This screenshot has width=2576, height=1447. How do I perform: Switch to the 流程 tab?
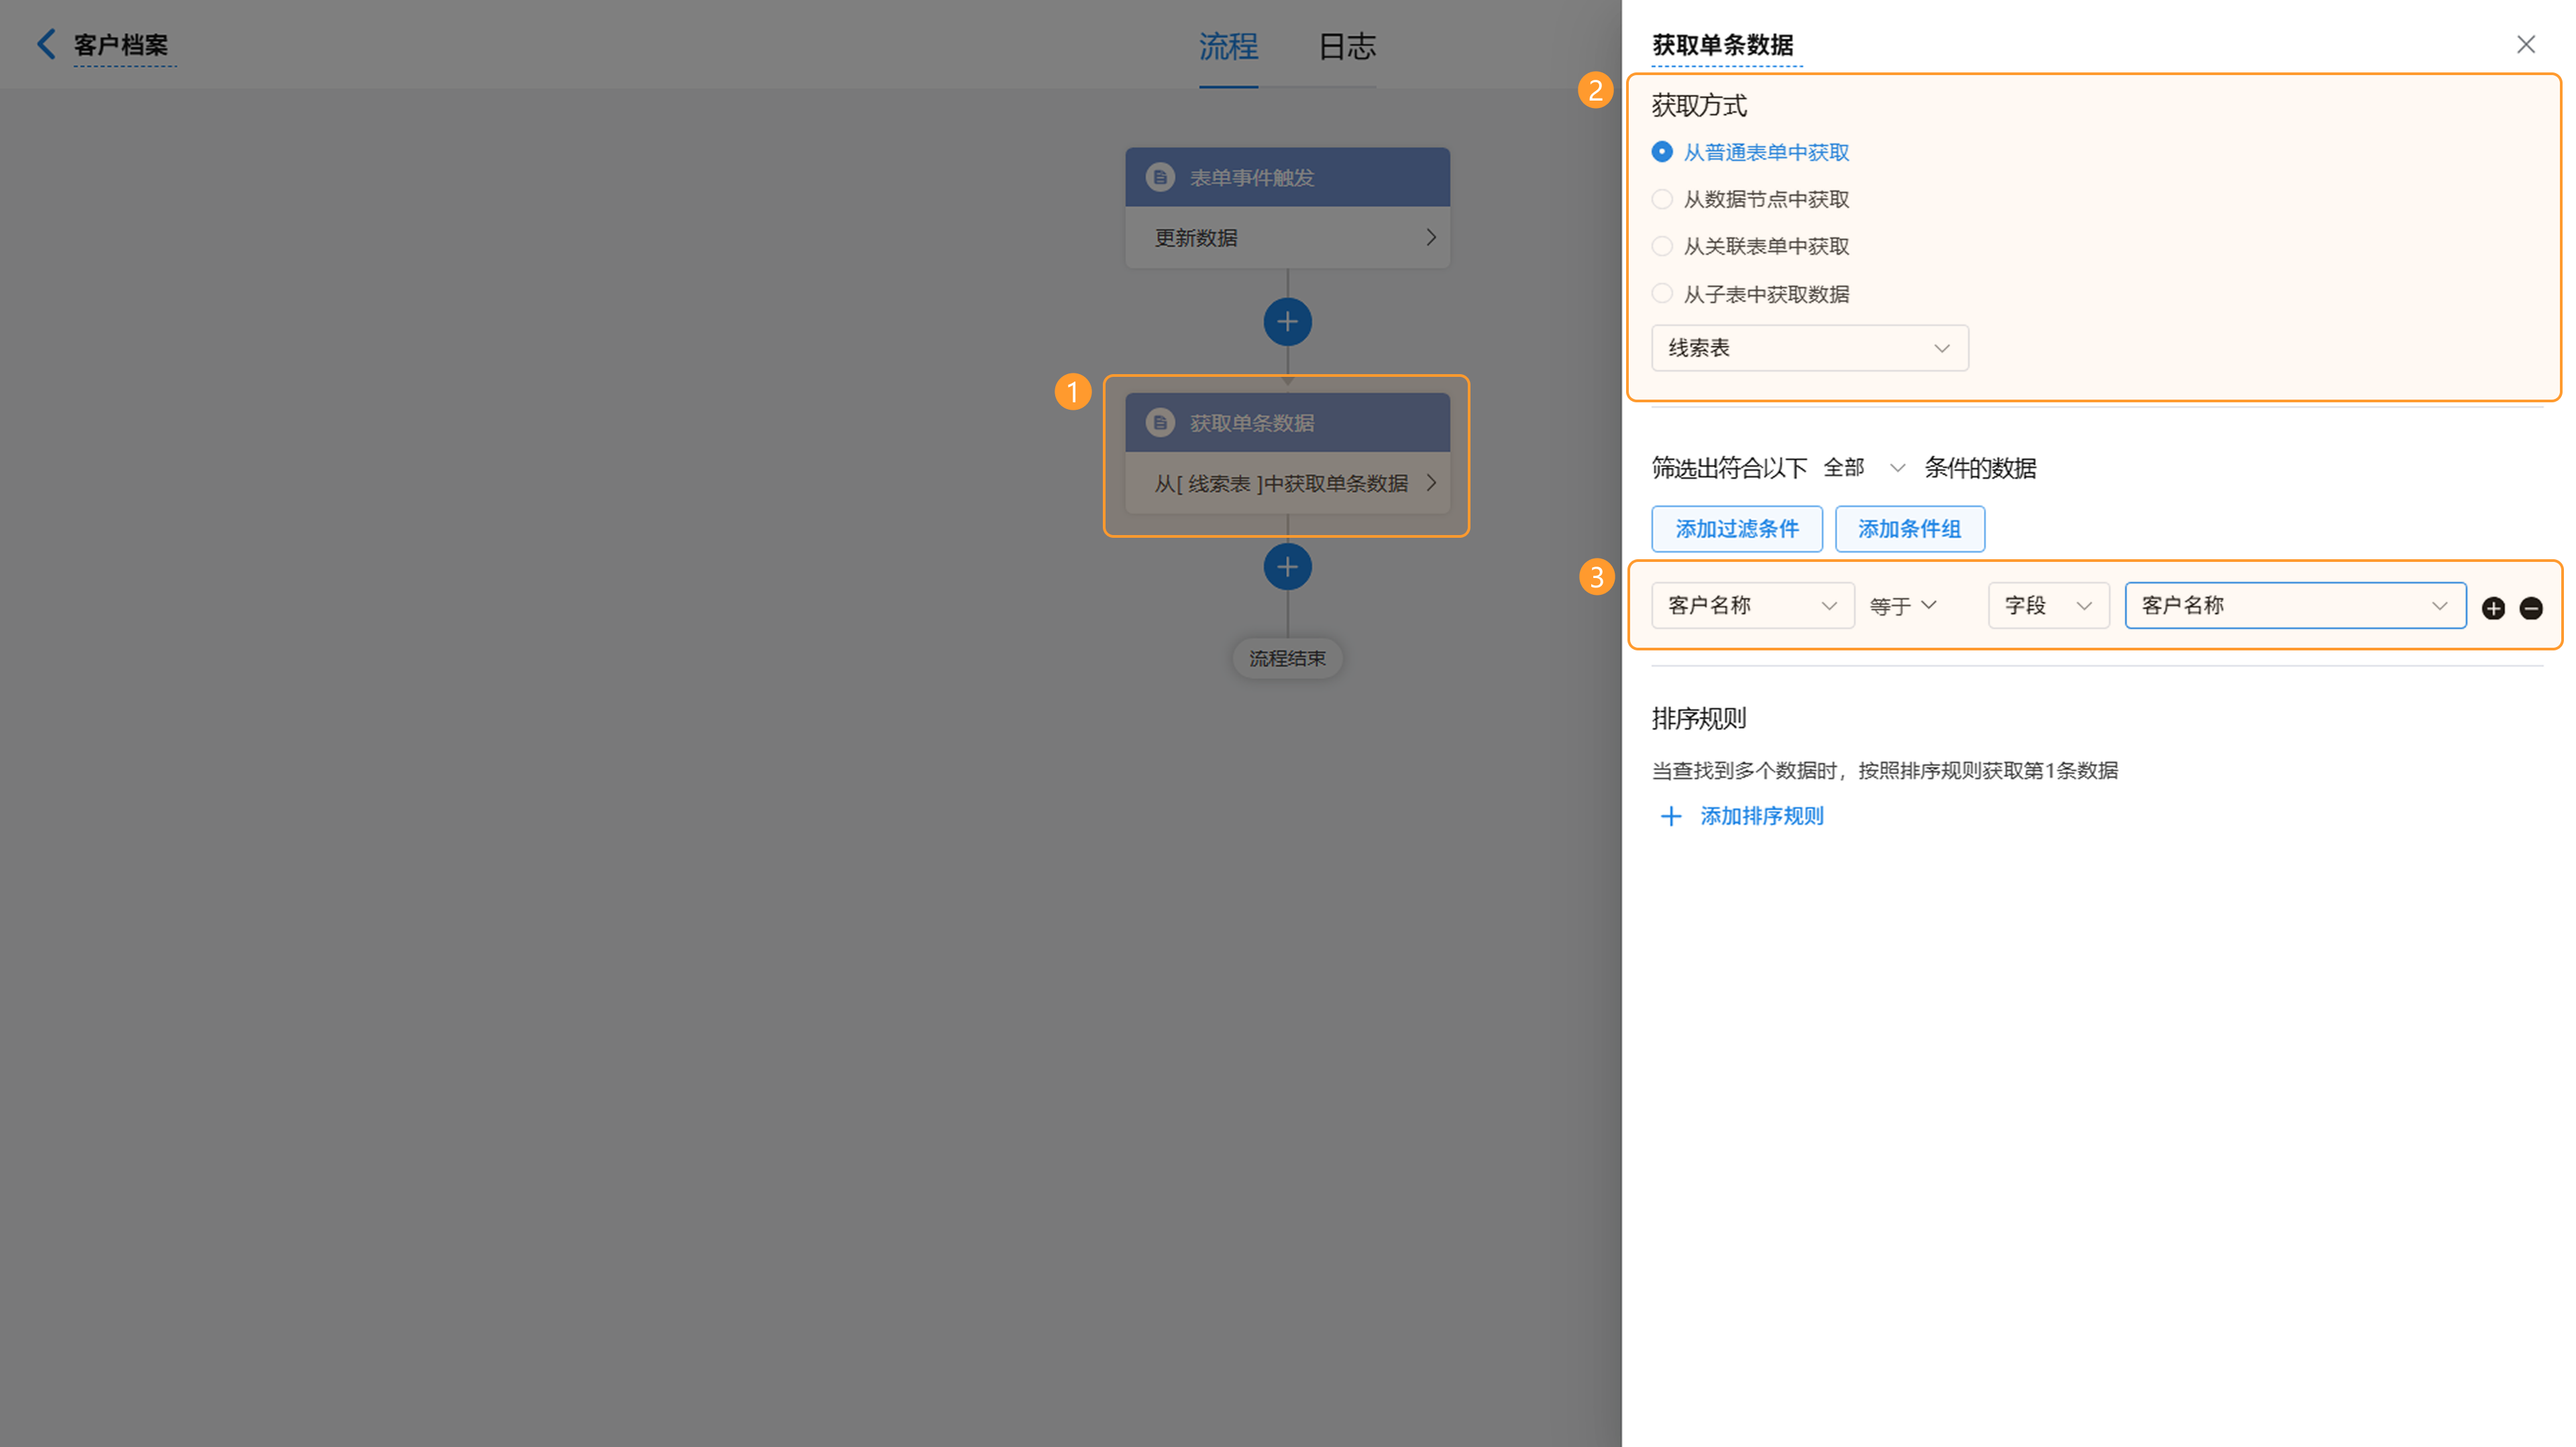click(1228, 46)
